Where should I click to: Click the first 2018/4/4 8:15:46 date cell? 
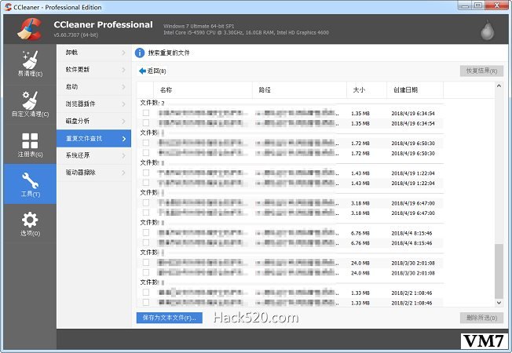[x=411, y=233]
